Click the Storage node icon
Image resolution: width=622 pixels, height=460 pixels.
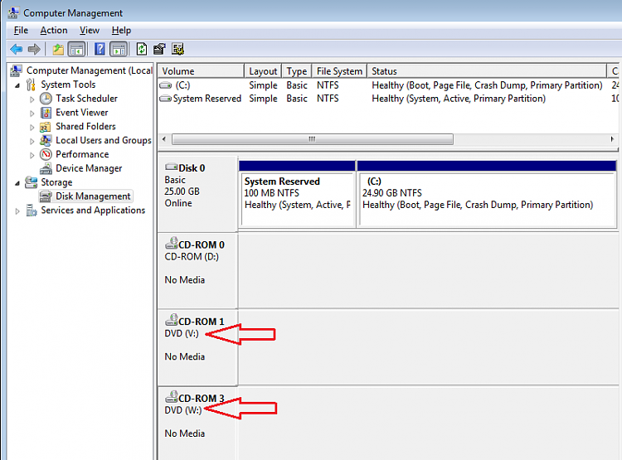[x=31, y=182]
